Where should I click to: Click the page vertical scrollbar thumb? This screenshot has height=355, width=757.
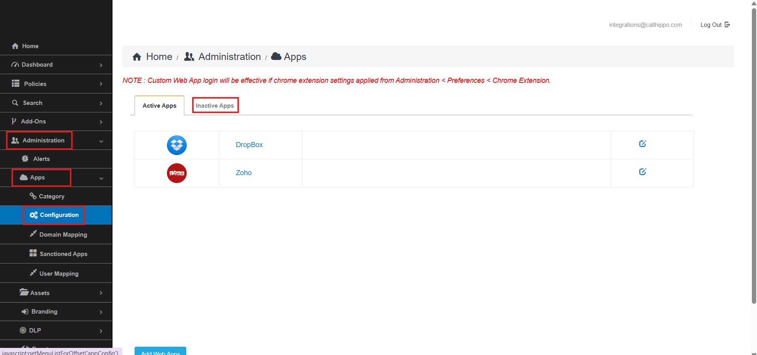[x=754, y=156]
